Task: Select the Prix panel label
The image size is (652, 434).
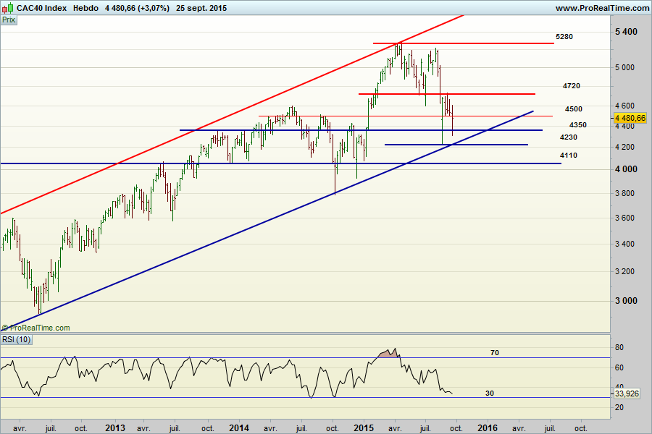Action: point(9,20)
